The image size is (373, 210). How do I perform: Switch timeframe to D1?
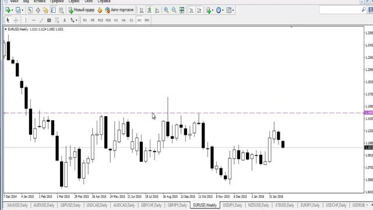(x=131, y=20)
